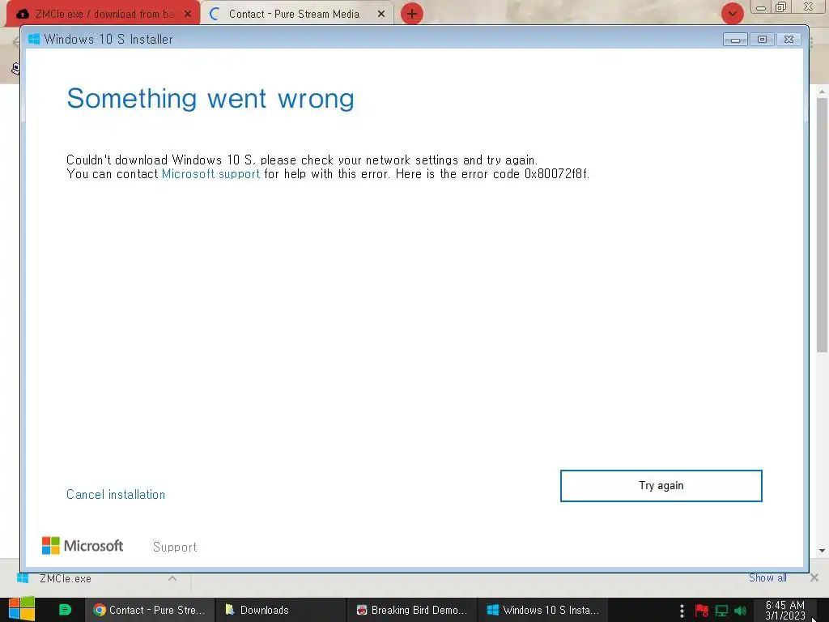Minimize the browser window
This screenshot has height=622, width=829.
(x=760, y=7)
